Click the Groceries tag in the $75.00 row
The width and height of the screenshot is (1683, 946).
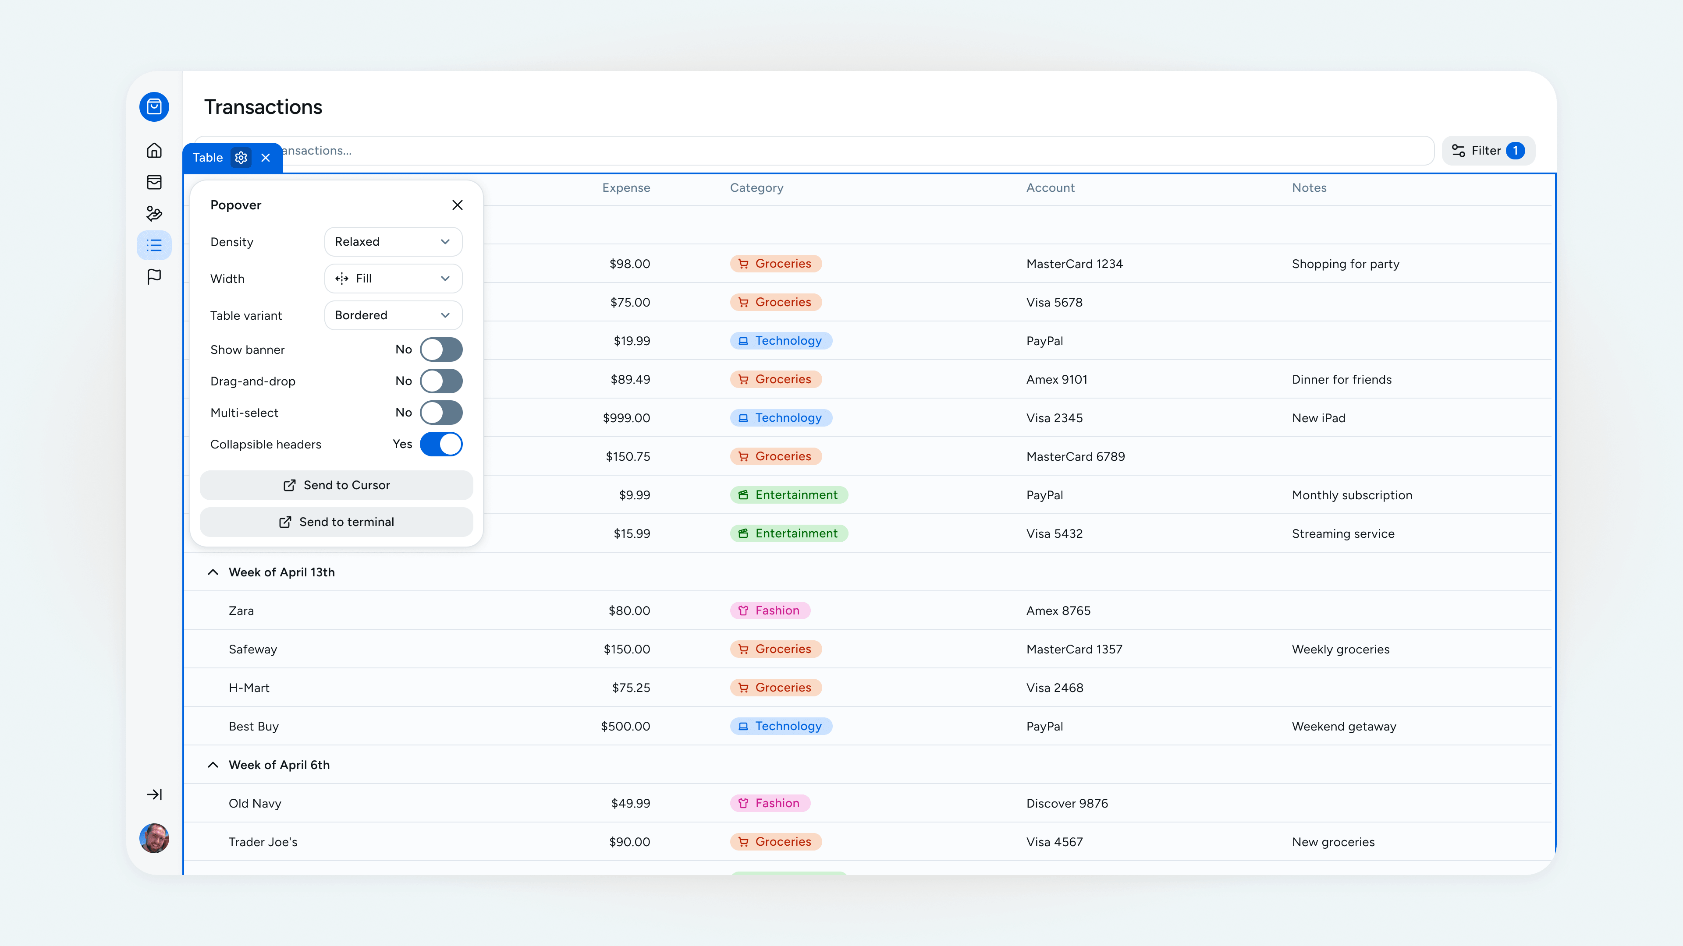click(x=775, y=302)
